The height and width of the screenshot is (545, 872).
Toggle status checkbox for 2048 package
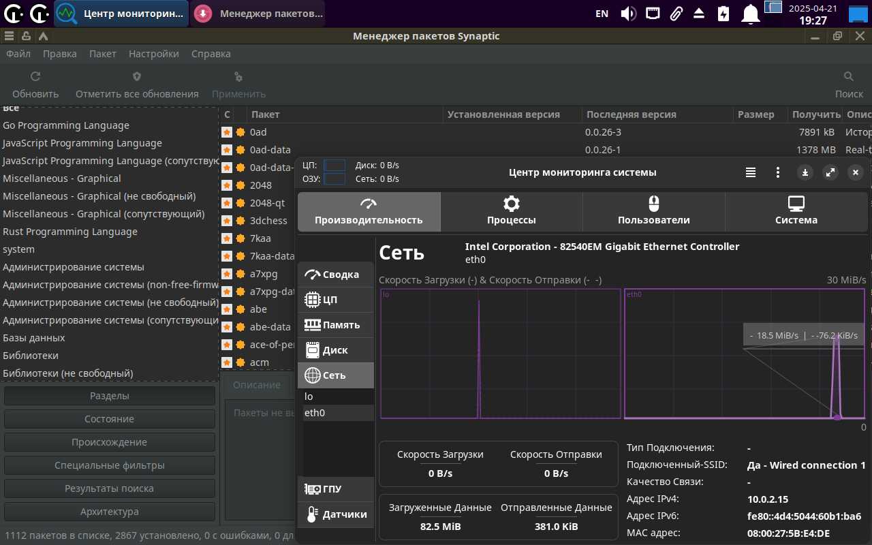227,185
